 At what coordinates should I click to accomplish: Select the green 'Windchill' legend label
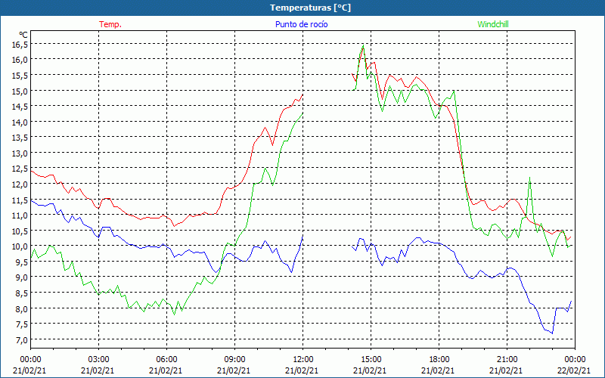pyautogui.click(x=493, y=24)
